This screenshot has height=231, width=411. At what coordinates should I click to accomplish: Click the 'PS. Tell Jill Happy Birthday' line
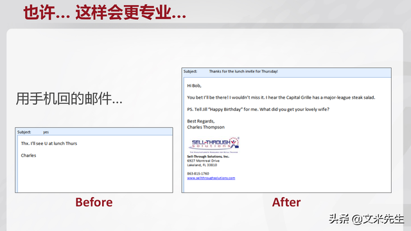[258, 109]
